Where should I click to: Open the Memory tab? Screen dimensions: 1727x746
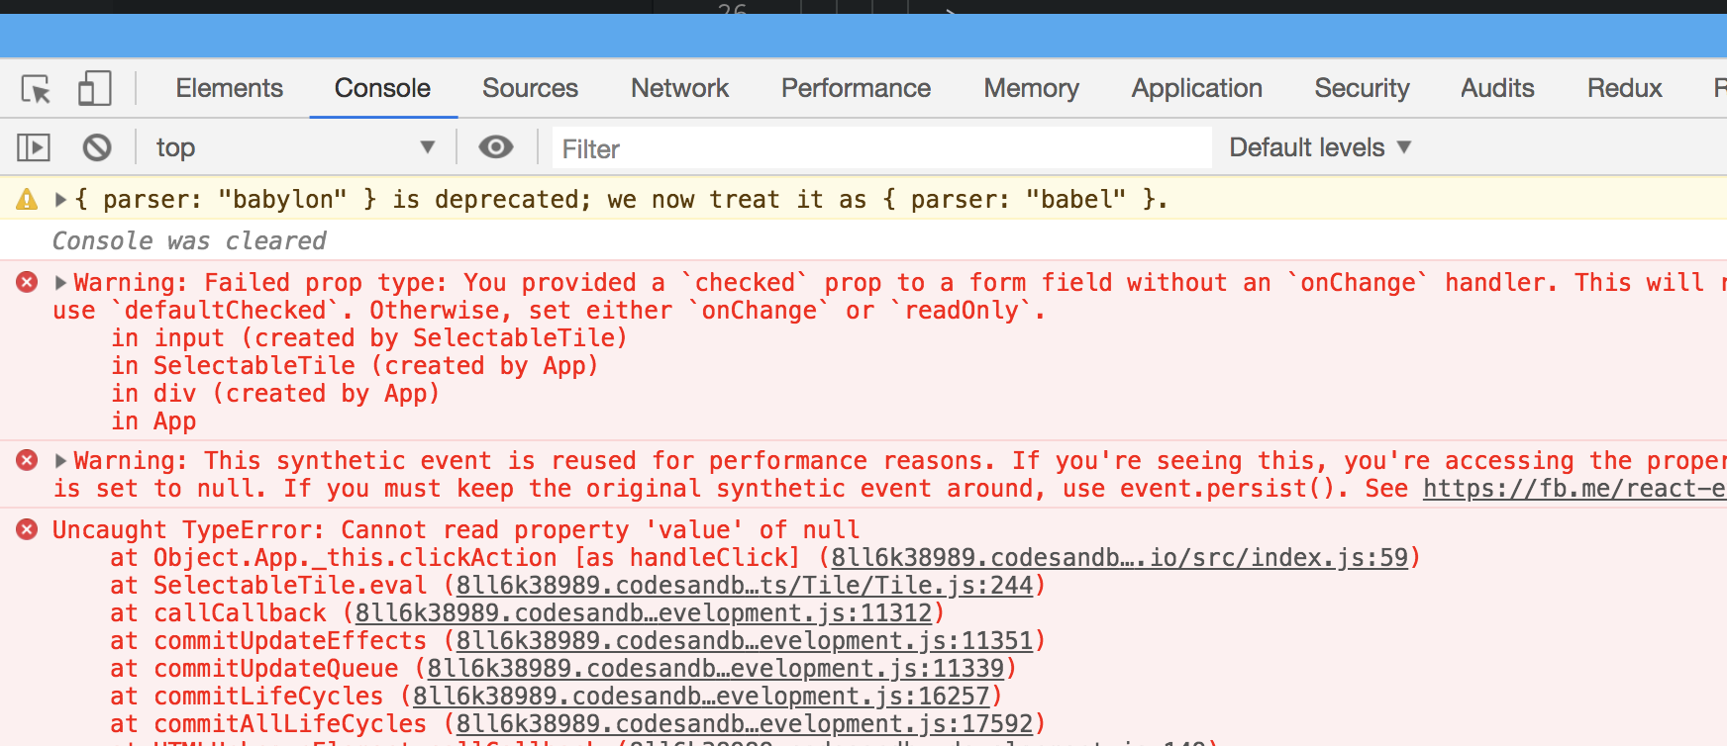click(x=1031, y=88)
